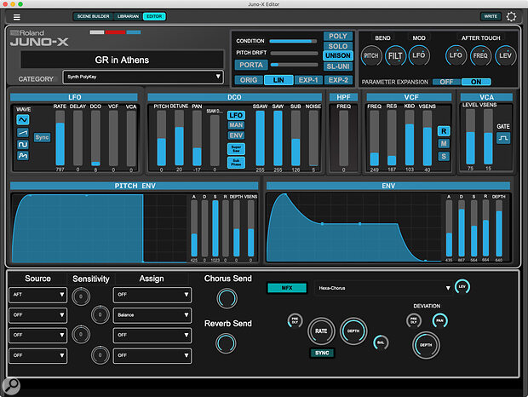Click the magnifier icon at bottom left

[11, 386]
